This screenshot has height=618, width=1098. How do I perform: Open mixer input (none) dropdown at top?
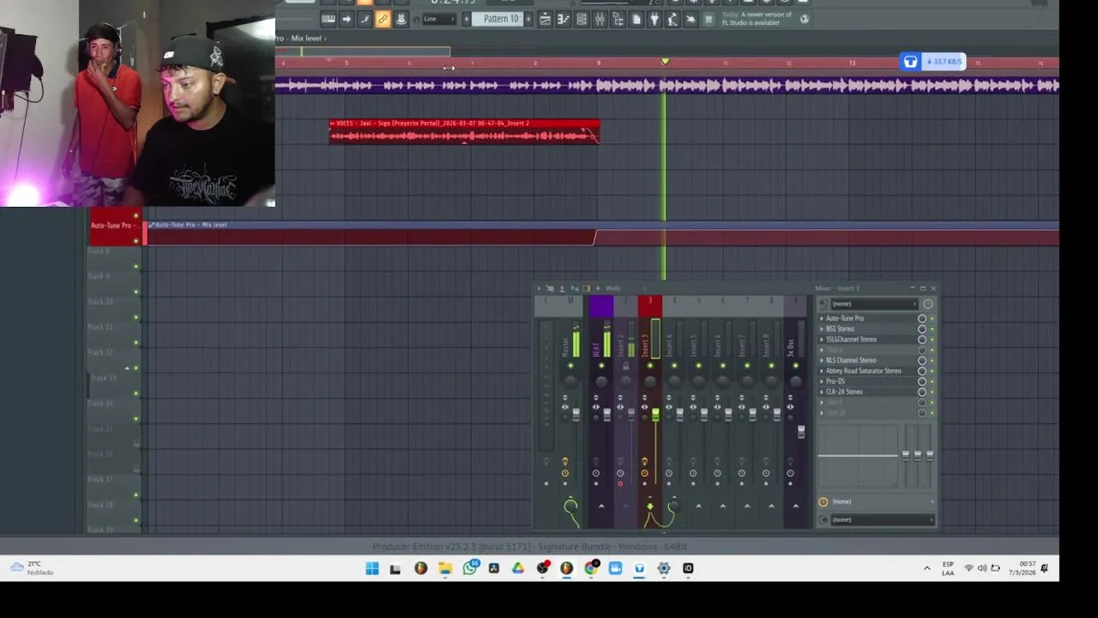(873, 304)
